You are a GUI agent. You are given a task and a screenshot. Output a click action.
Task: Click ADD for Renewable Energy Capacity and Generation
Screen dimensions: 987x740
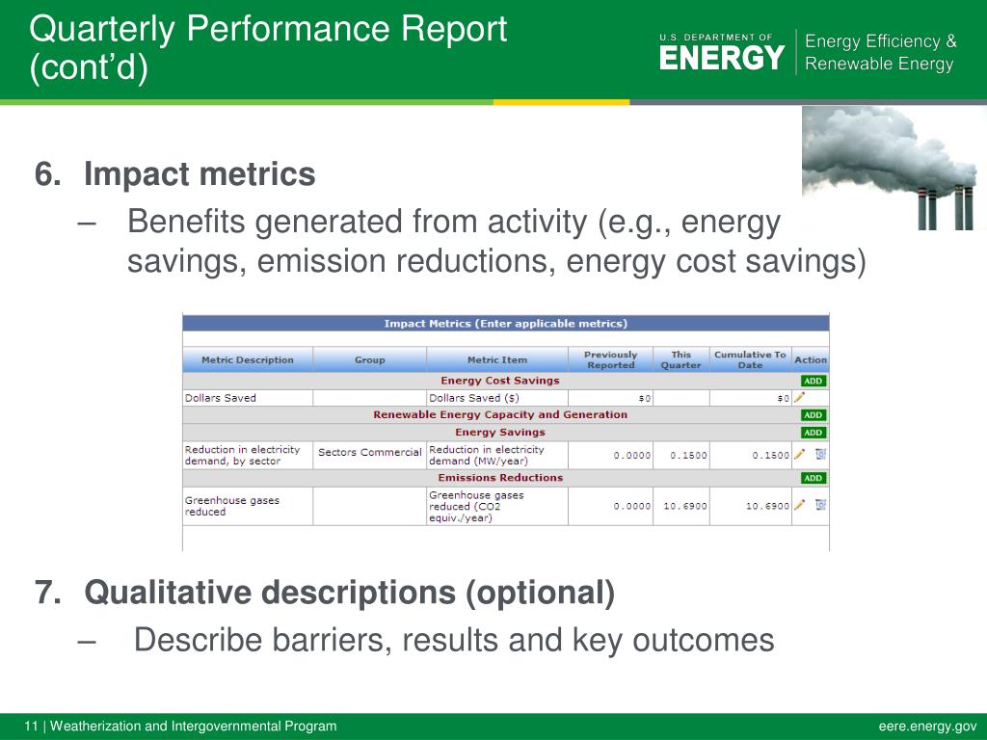[x=814, y=415]
